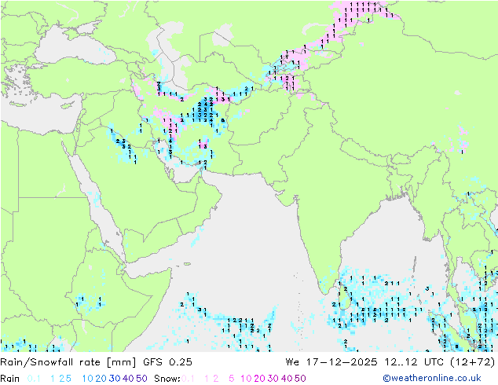Pick the Snow legend value 10

246,379
